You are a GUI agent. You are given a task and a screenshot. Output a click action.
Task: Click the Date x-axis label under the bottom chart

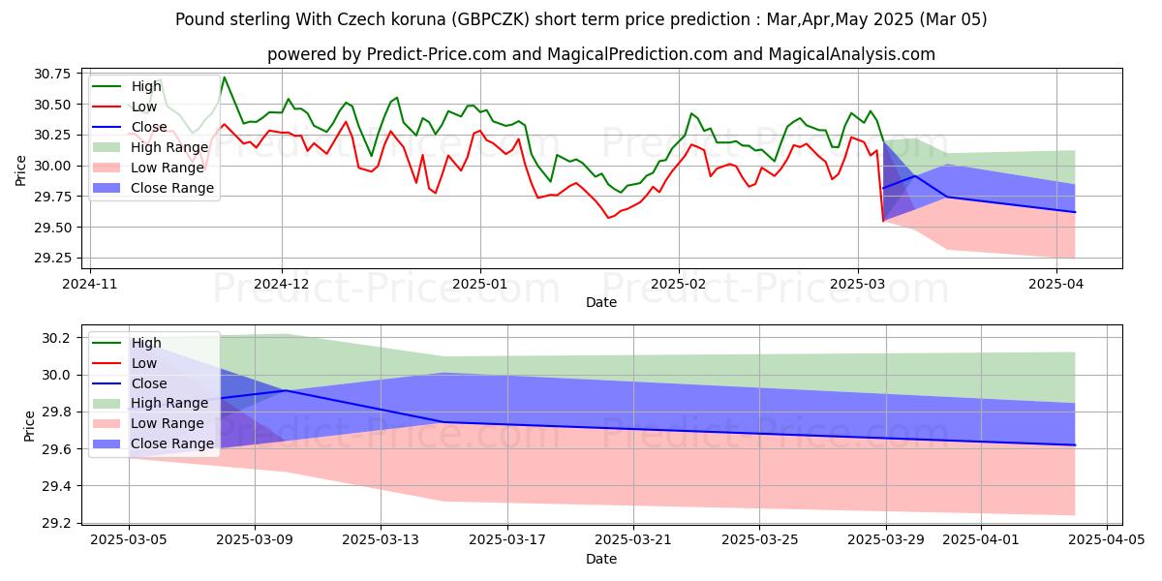[x=601, y=560]
